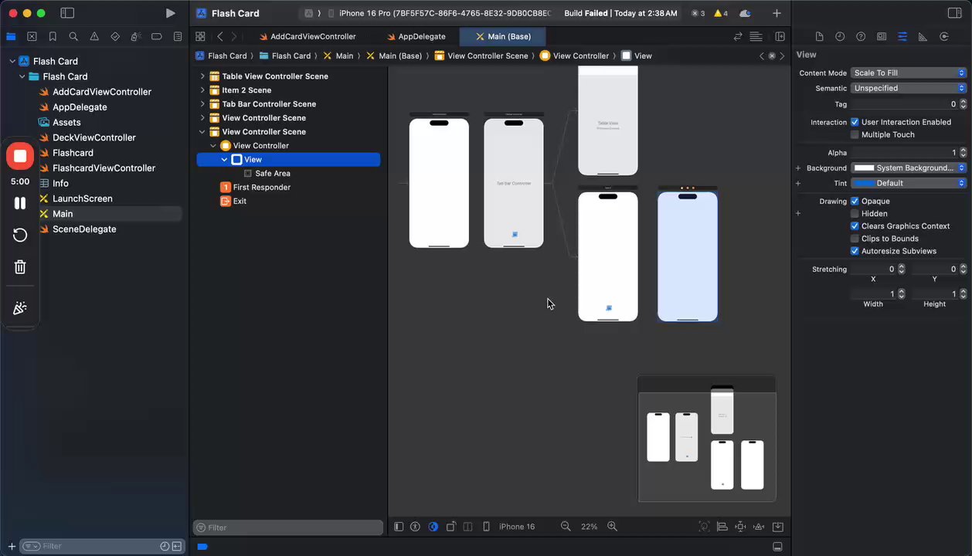The image size is (972, 556).
Task: Disable User Interaction Enabled checkbox
Action: coord(855,122)
